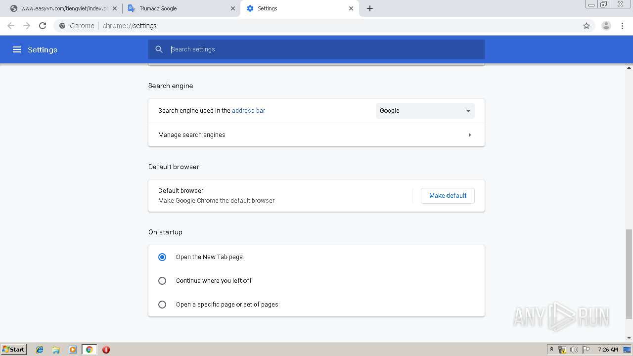Click the network tray icon

pyautogui.click(x=562, y=350)
